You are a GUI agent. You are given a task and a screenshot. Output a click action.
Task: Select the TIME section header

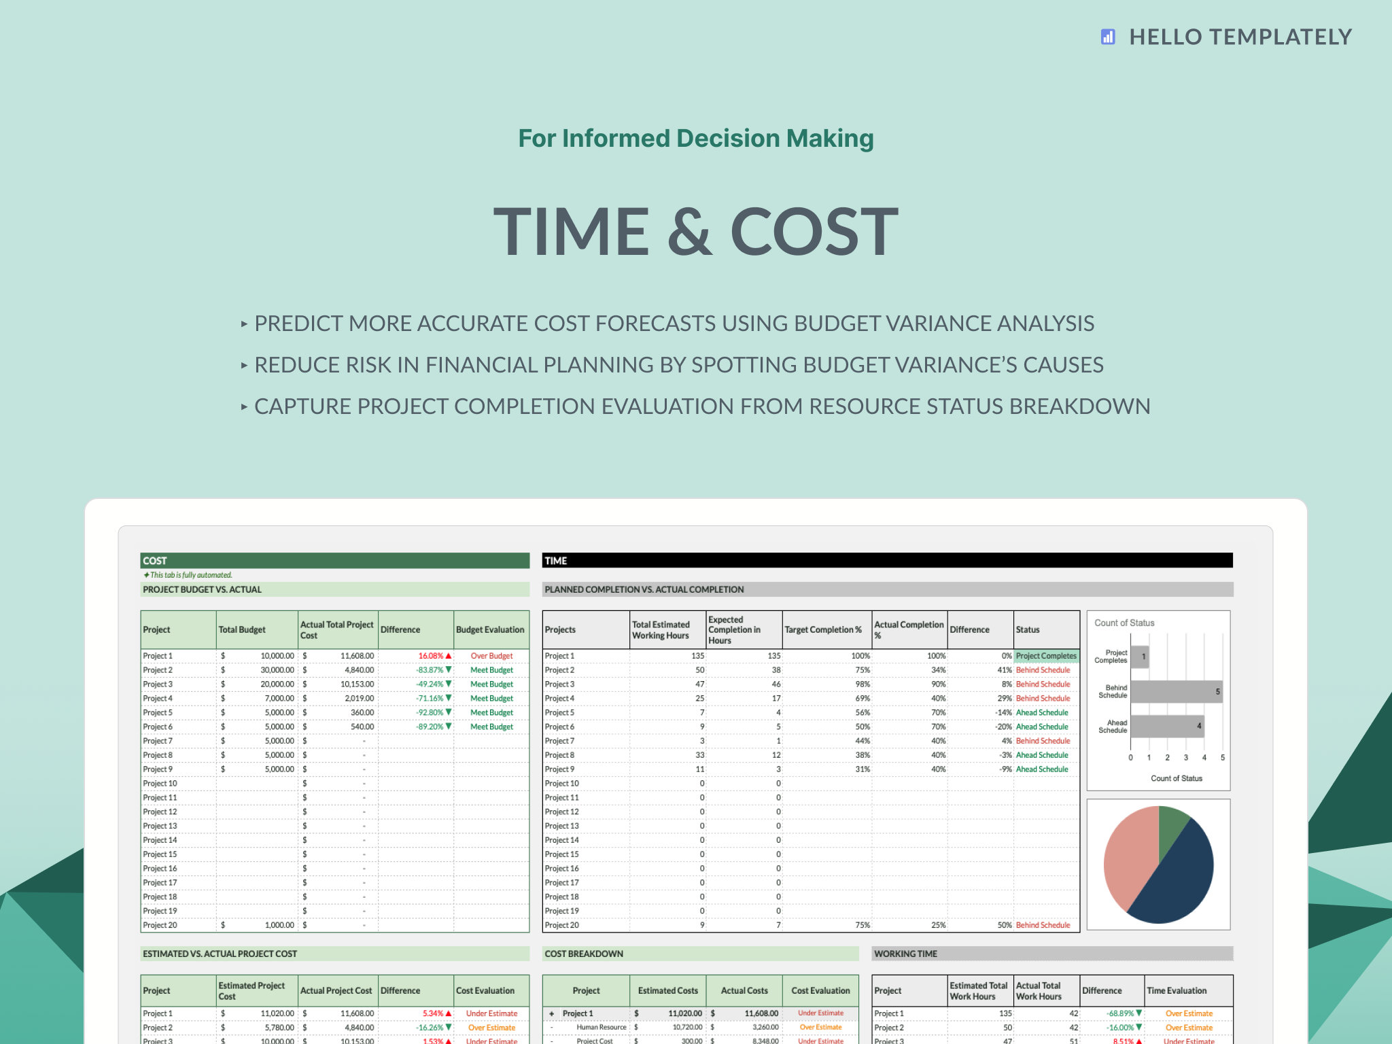[888, 561]
